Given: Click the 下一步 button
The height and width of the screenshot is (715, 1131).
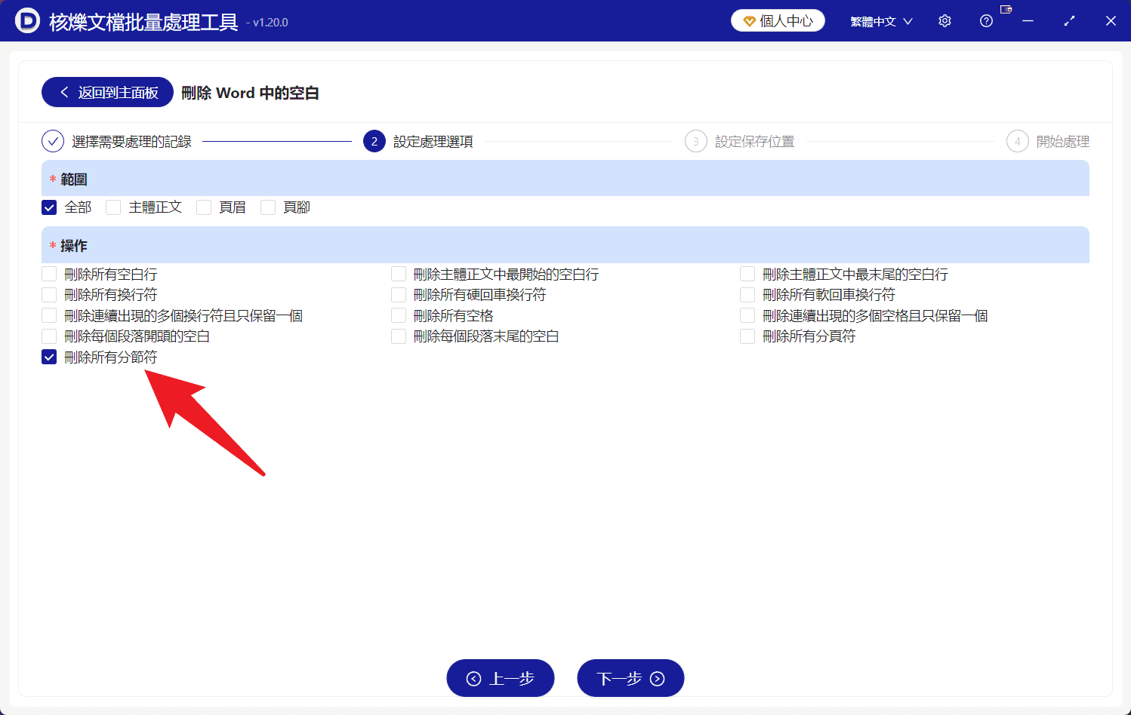Looking at the screenshot, I should tap(630, 677).
